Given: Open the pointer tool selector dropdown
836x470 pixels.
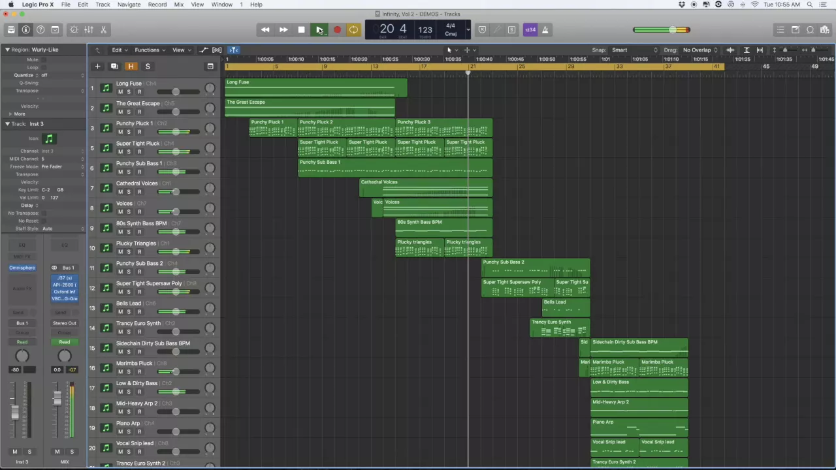Looking at the screenshot, I should pyautogui.click(x=451, y=50).
